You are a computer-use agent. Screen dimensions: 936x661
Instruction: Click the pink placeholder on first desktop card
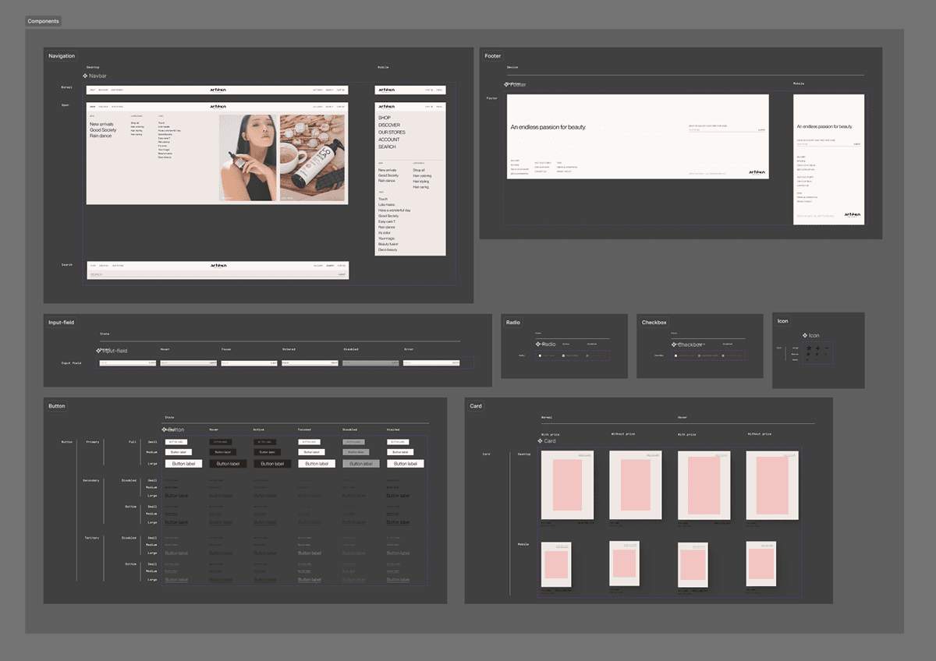[x=567, y=485]
